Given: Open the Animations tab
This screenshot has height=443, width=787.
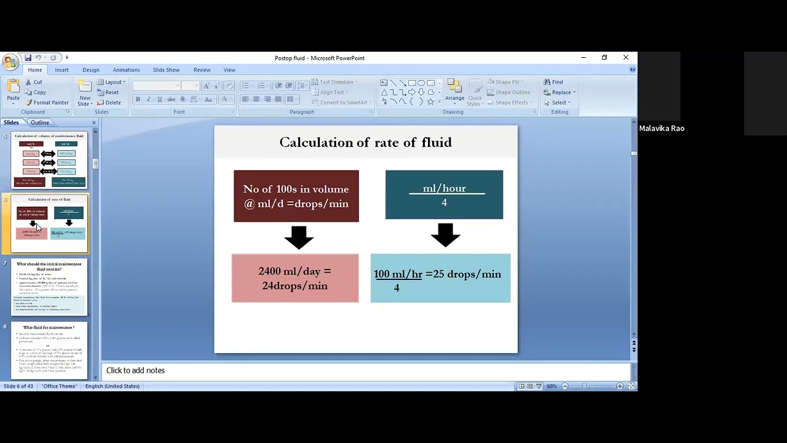Looking at the screenshot, I should click(126, 70).
